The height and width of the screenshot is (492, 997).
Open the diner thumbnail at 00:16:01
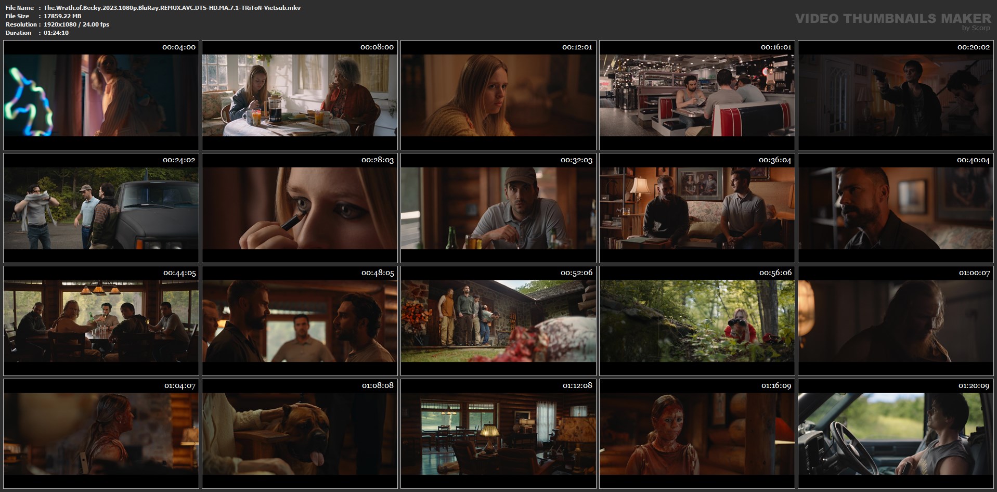[x=697, y=95]
